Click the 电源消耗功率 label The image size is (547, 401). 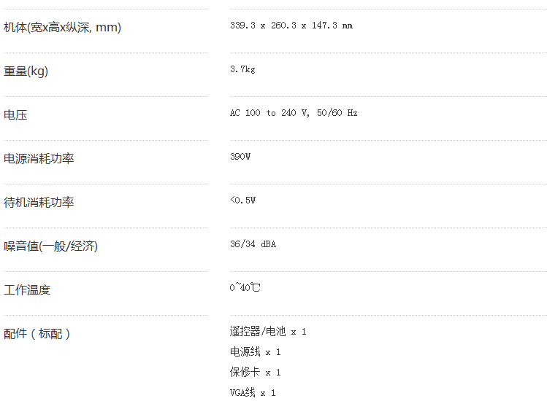click(x=39, y=159)
